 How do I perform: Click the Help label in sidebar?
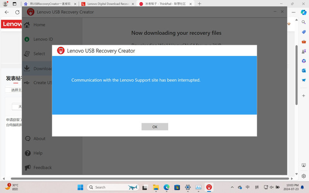[x=38, y=153]
